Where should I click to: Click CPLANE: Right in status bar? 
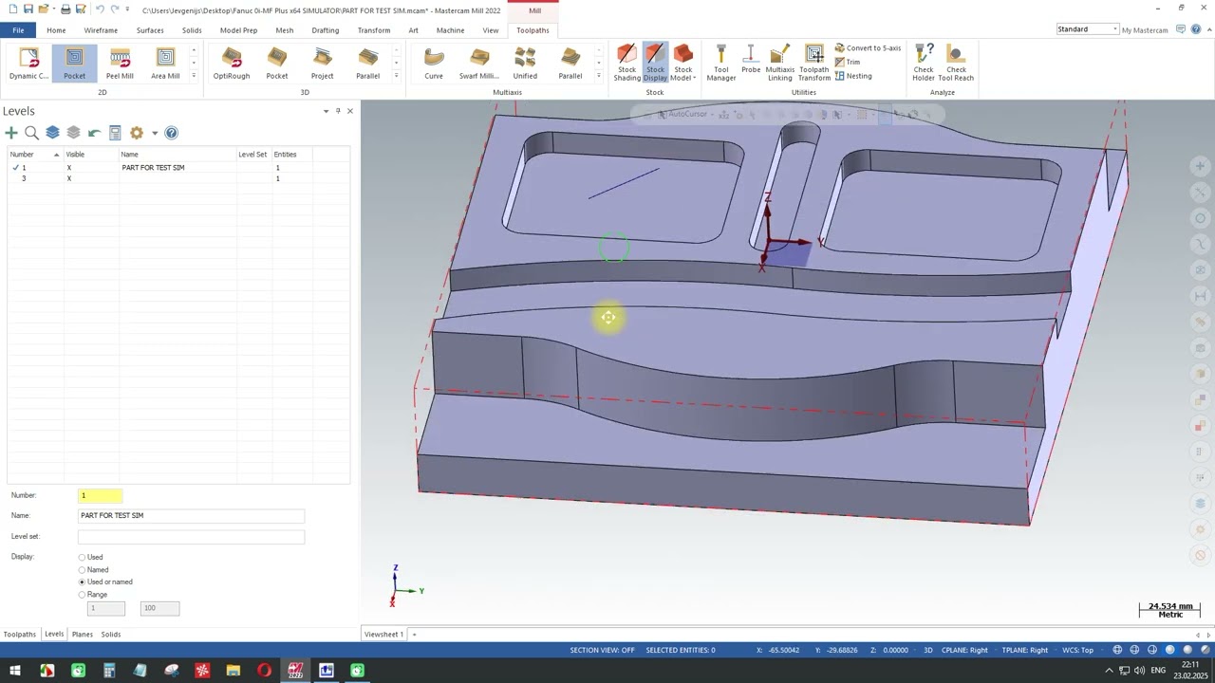click(964, 650)
